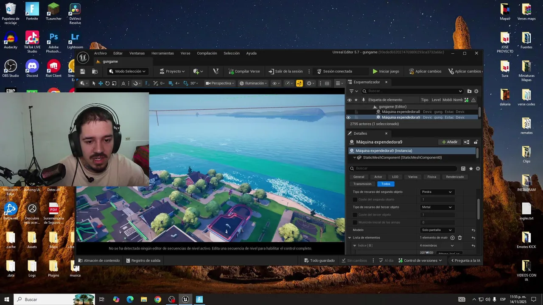Open the Modo Selección dropdown

pyautogui.click(x=127, y=72)
